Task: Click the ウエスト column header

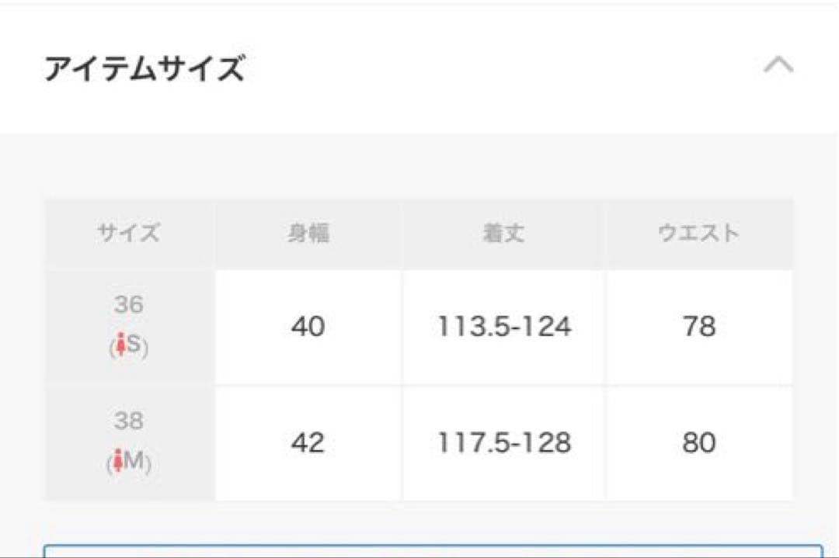Action: (698, 233)
